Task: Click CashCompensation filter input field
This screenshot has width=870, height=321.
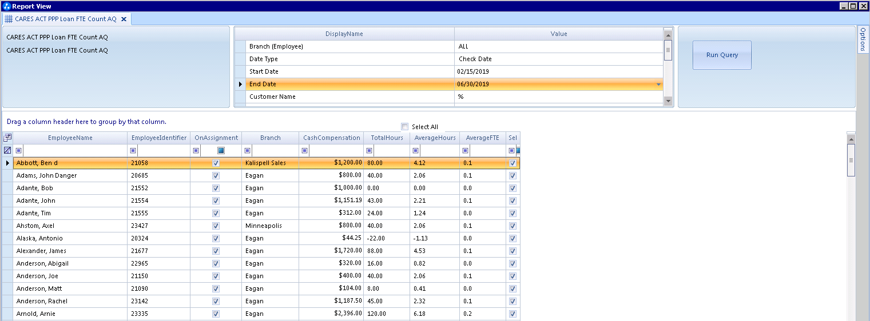Action: point(336,151)
